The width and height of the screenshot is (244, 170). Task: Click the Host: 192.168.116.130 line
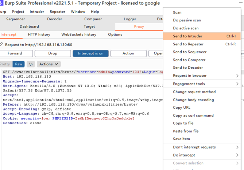[x=27, y=77]
